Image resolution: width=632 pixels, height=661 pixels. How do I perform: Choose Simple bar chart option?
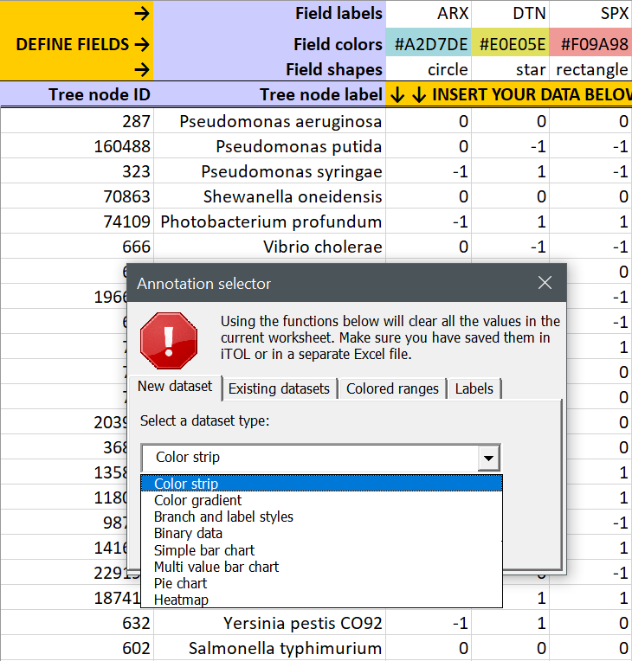pos(204,550)
